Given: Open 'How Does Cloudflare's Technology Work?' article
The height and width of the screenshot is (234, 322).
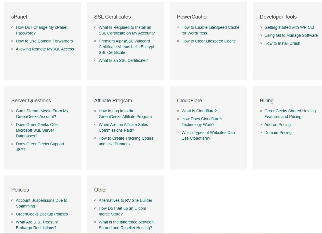Looking at the screenshot, I should click(x=202, y=122).
